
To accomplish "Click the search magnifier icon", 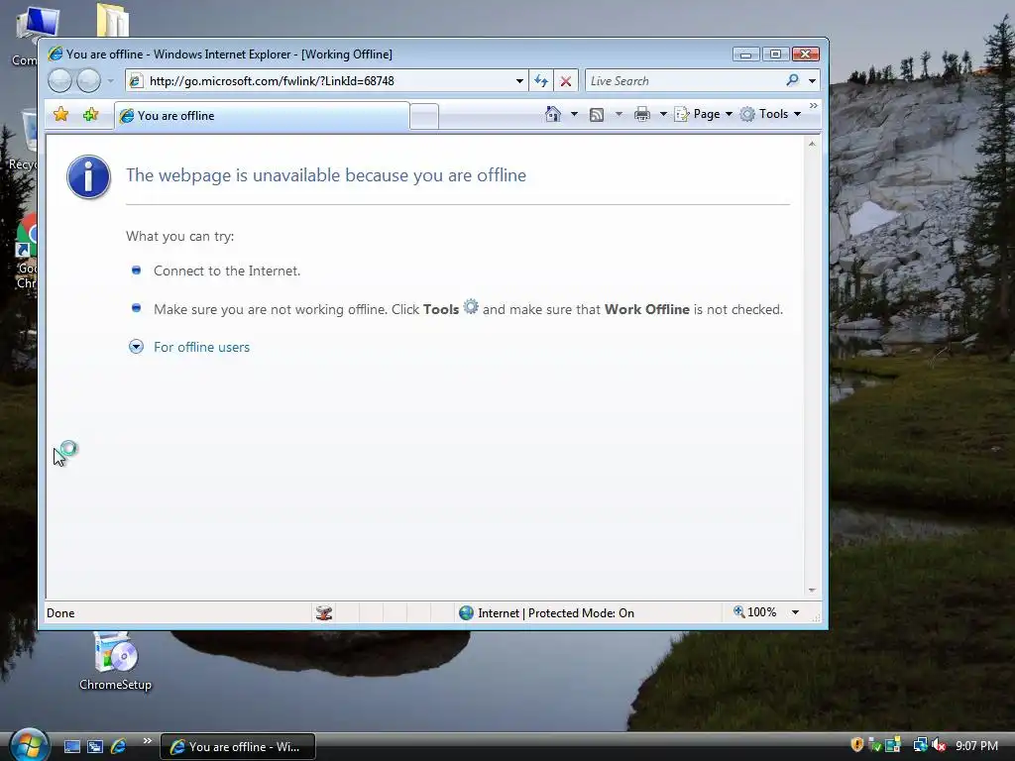I will coord(792,80).
